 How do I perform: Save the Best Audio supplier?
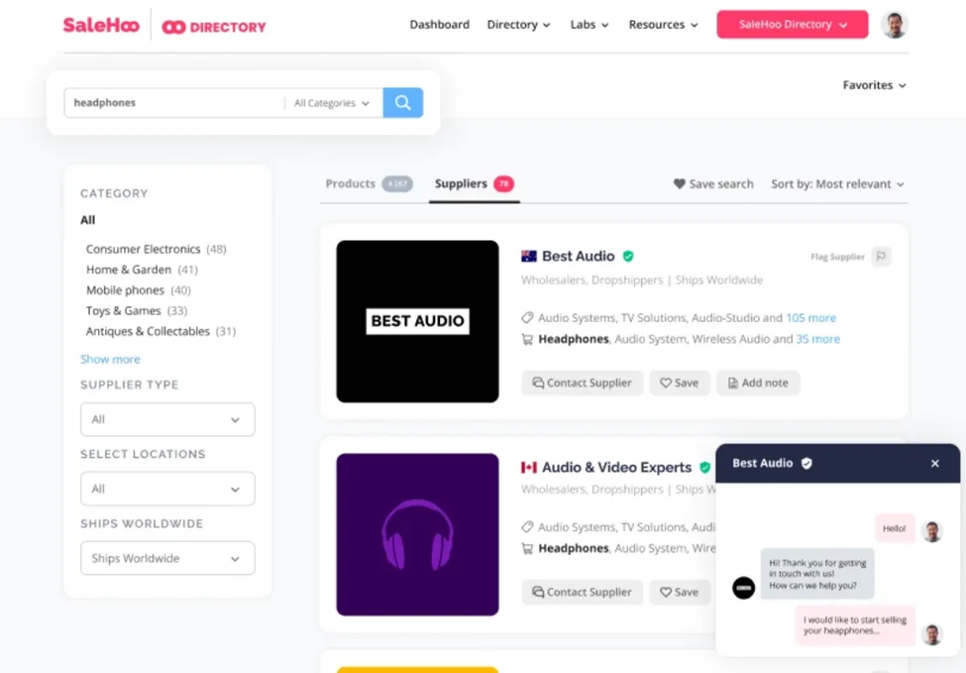click(x=679, y=383)
